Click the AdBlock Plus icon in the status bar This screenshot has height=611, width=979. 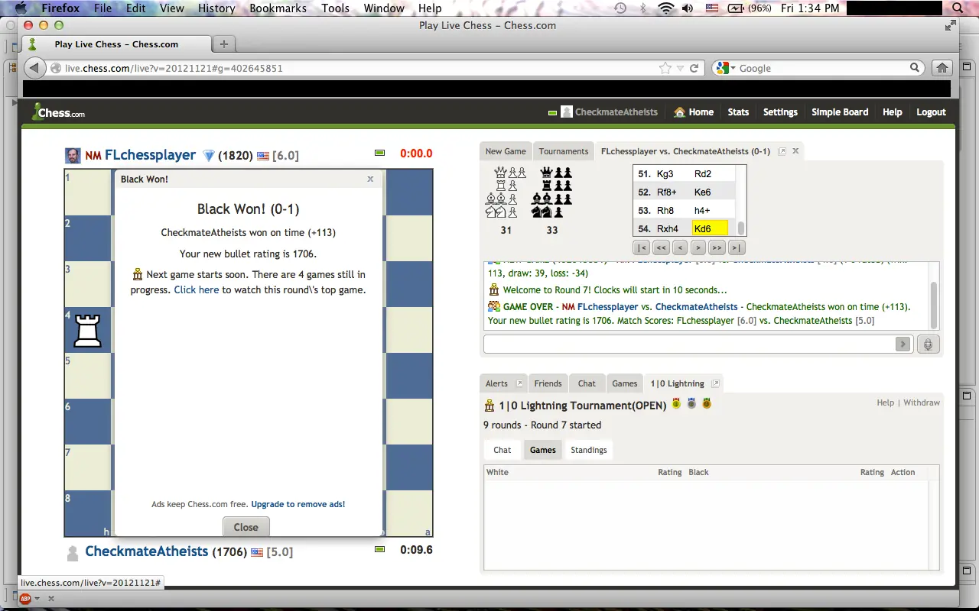point(25,599)
